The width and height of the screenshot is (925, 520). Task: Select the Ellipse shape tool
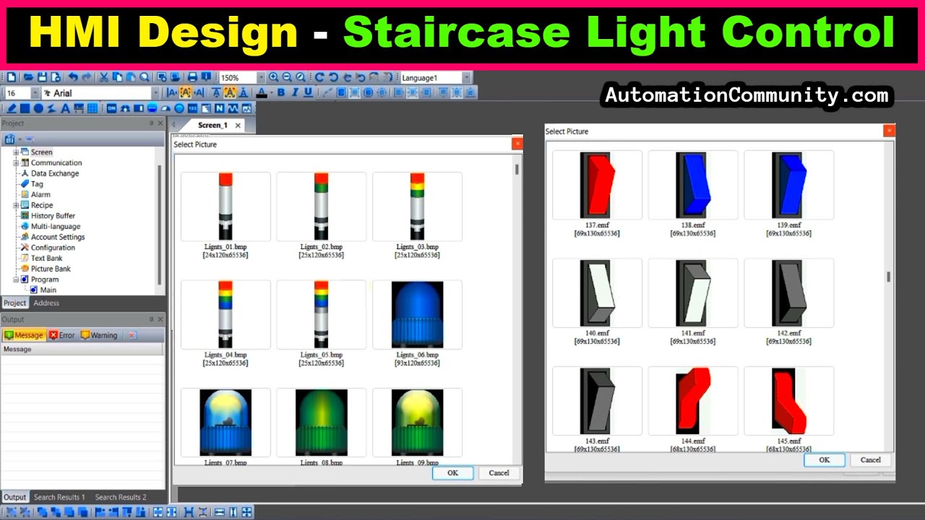[38, 108]
